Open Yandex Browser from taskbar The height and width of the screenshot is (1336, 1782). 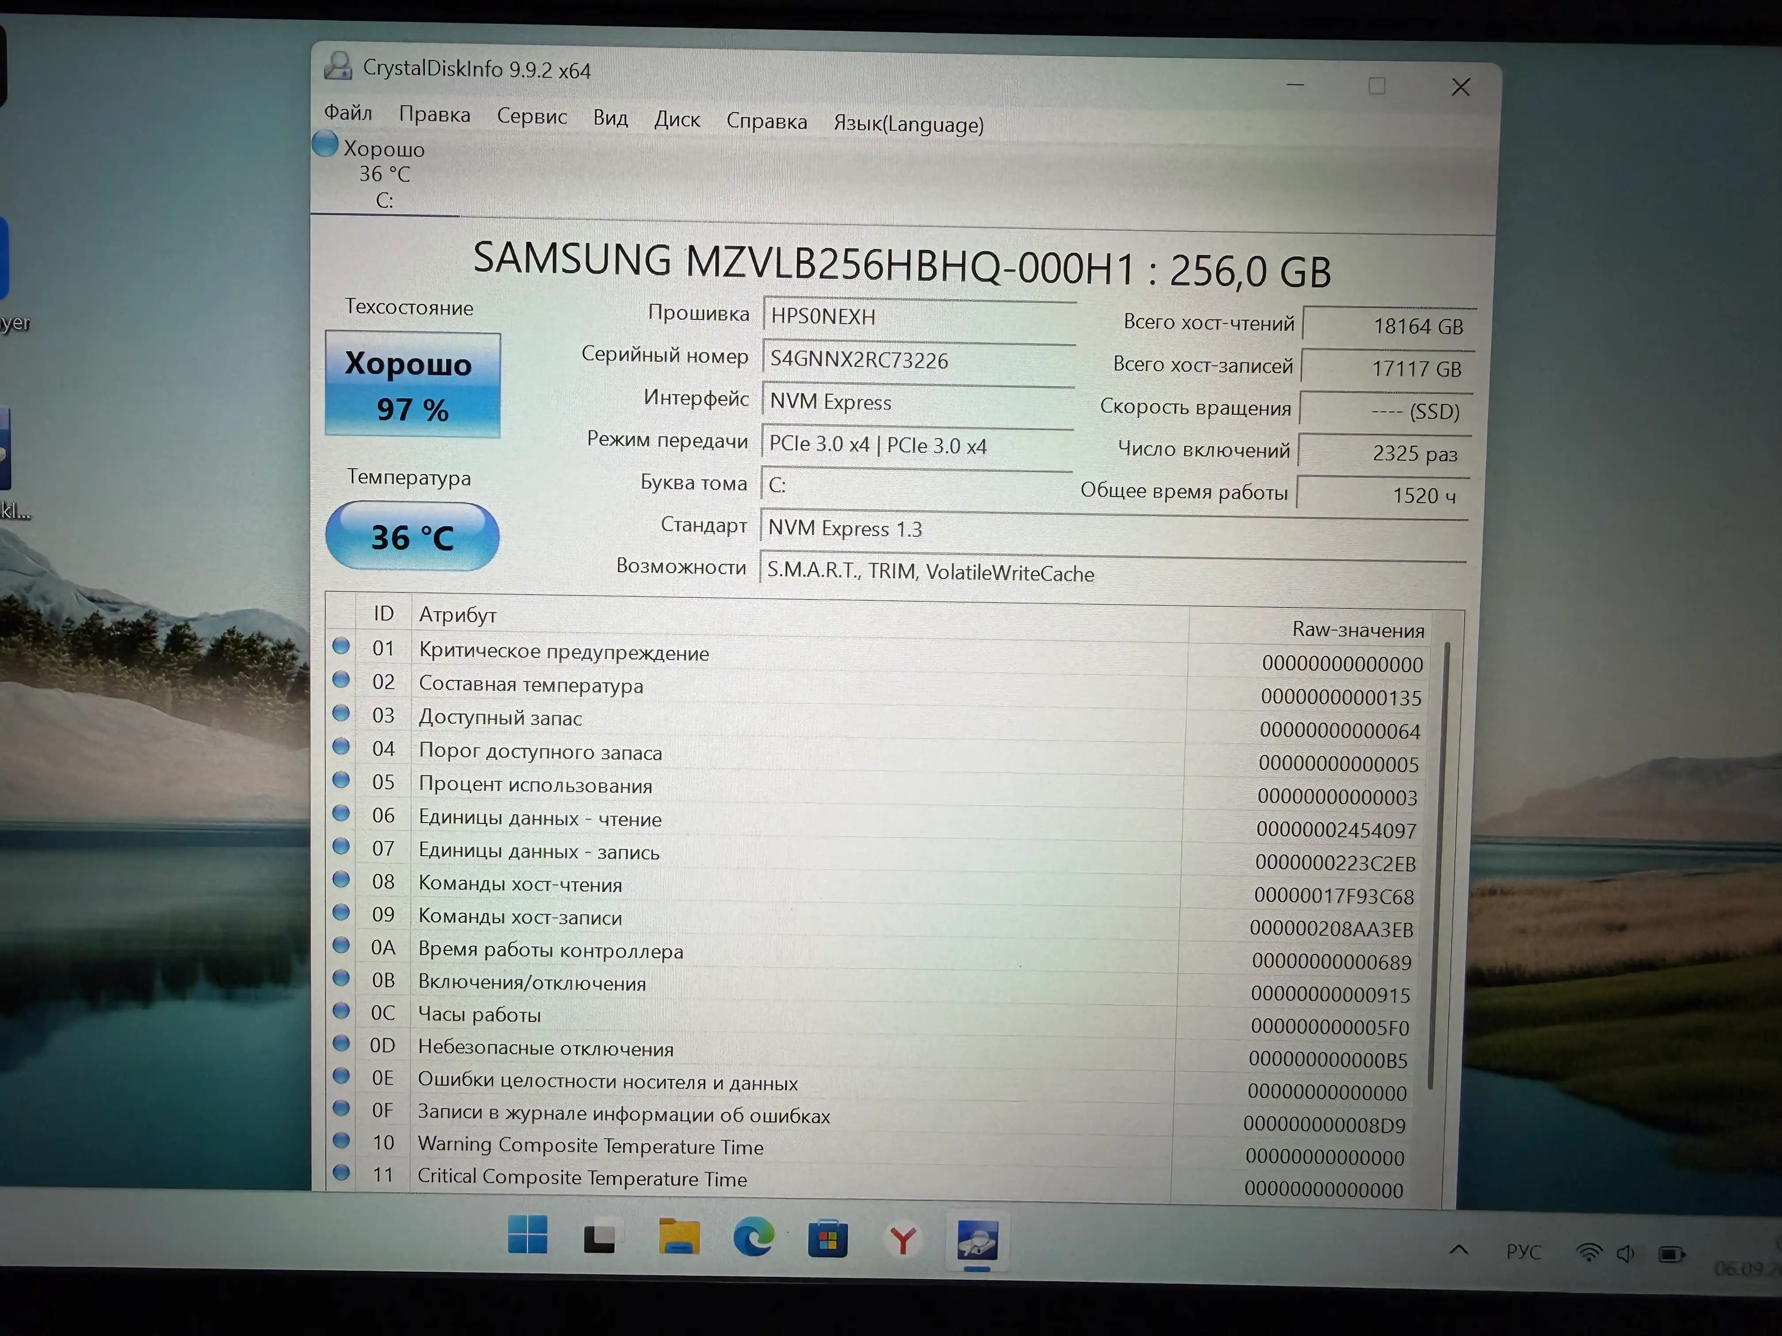coord(902,1239)
